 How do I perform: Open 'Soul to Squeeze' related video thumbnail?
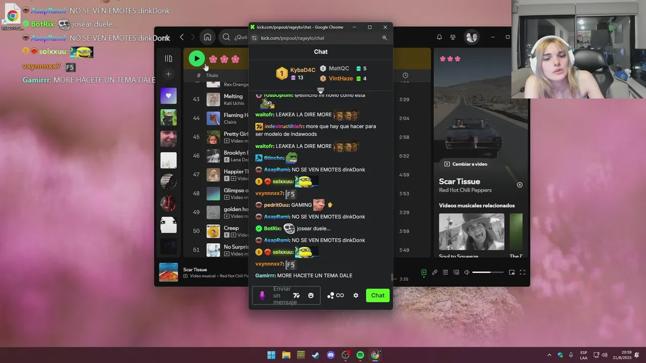pos(471,232)
